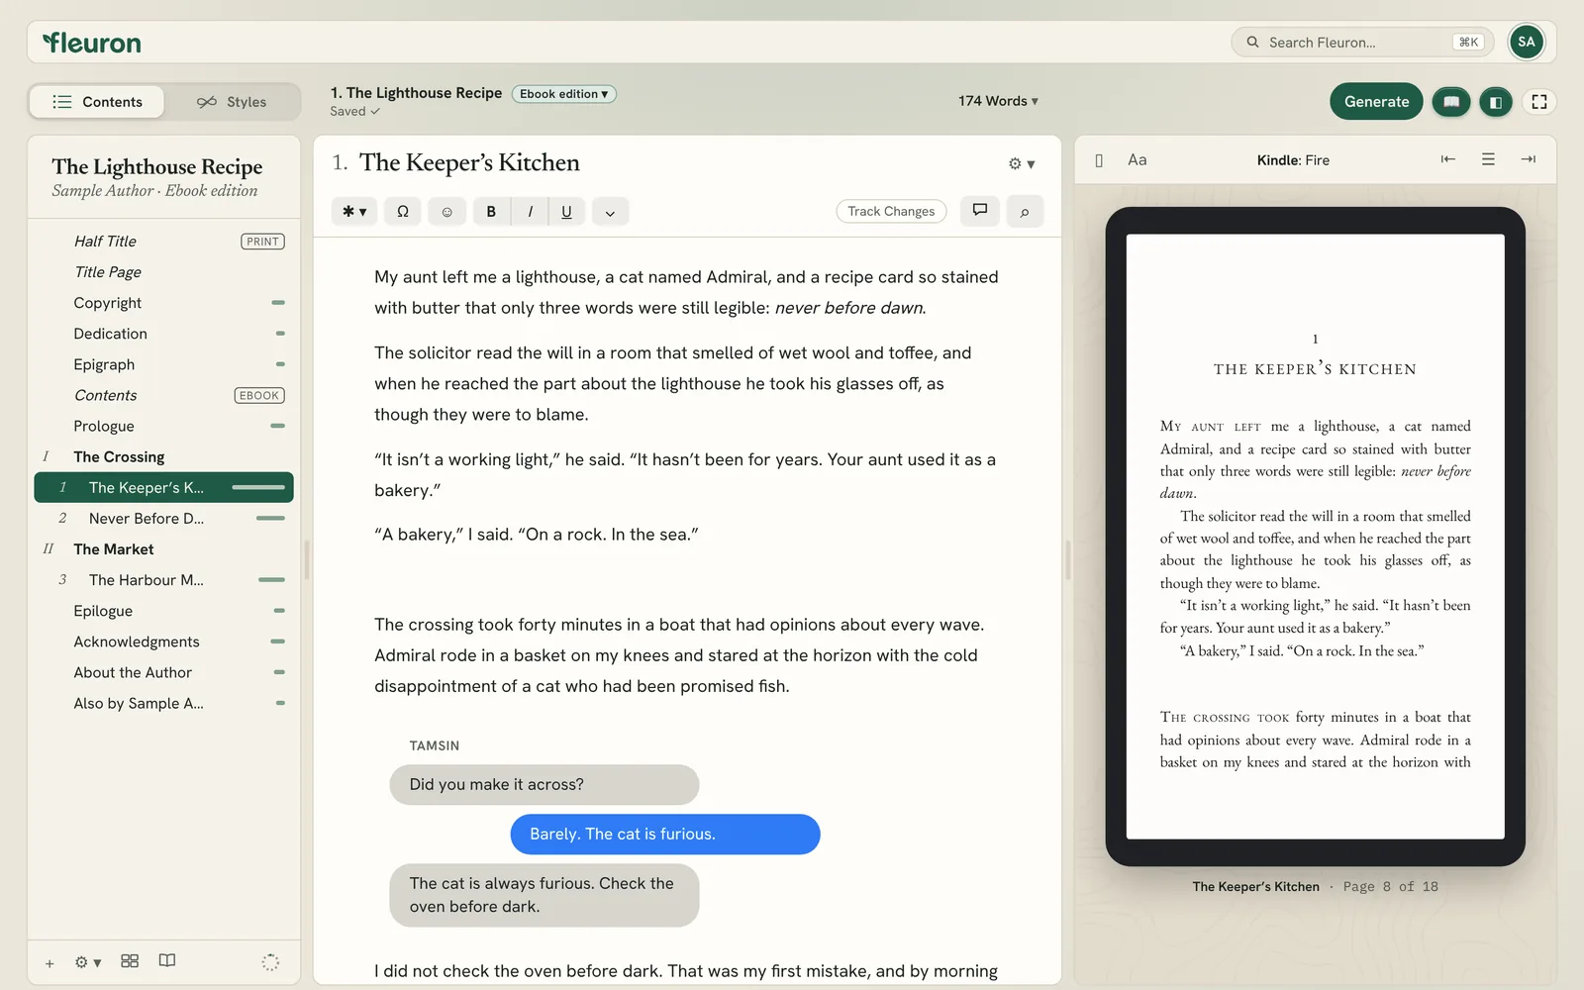Switch sidebar to grid view
Screen dimensions: 1584x990
tap(130, 961)
